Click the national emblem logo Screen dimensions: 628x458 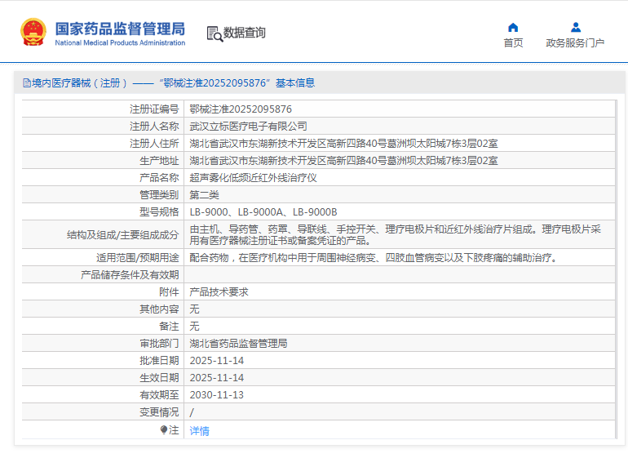(x=33, y=33)
